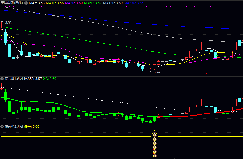Image resolution: width=243 pixels, height=159 pixels.
Task: Click the red S signal icon
Action: 206,75
